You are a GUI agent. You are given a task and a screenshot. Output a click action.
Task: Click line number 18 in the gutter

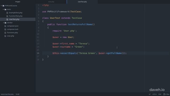coord(38,59)
